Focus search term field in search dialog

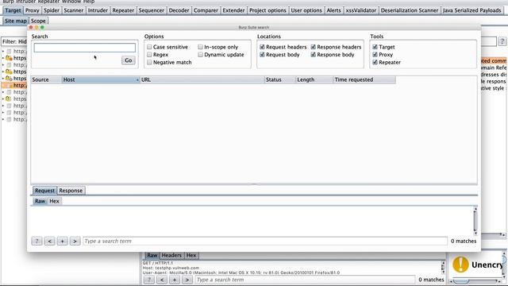click(x=265, y=242)
